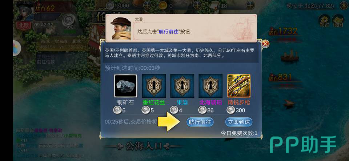Open the 地图 map icon
The height and width of the screenshot is (161, 349).
[x=338, y=20]
